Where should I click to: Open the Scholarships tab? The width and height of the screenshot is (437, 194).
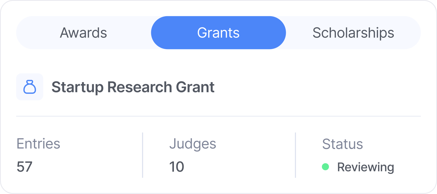pyautogui.click(x=353, y=32)
